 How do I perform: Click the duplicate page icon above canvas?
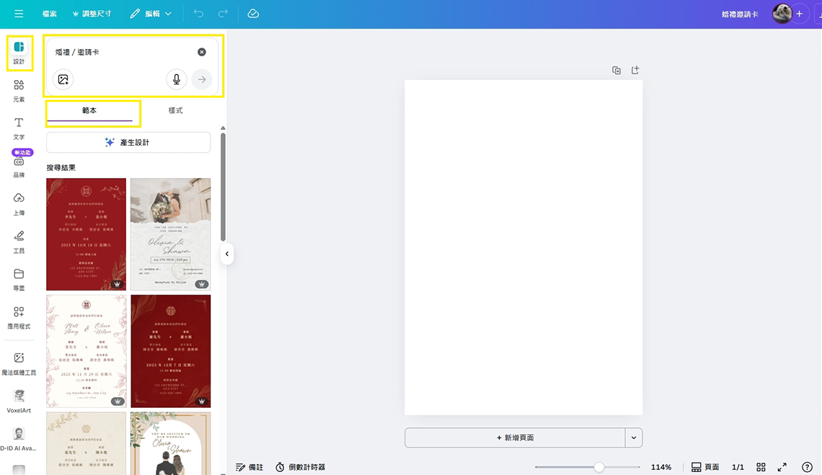point(616,71)
